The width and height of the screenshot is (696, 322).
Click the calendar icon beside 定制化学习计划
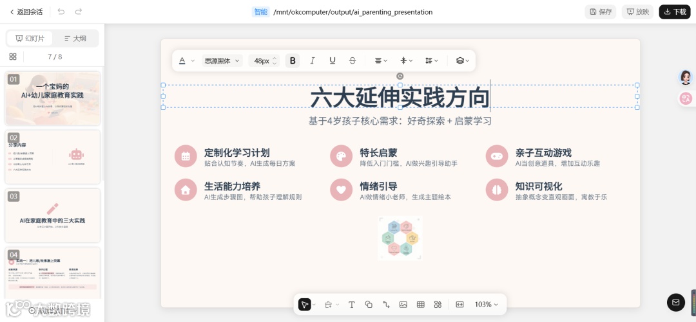point(186,156)
